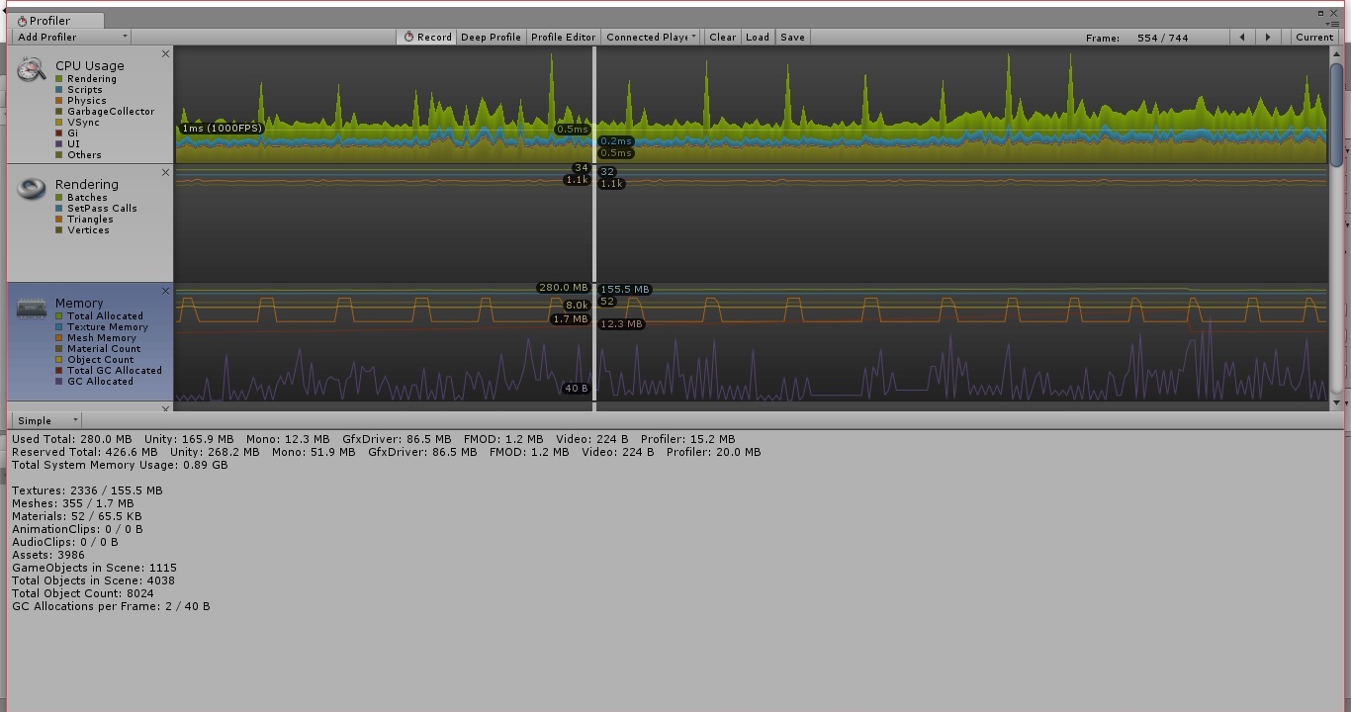Step to the next frame arrow
1351x712 pixels.
[x=1268, y=38]
